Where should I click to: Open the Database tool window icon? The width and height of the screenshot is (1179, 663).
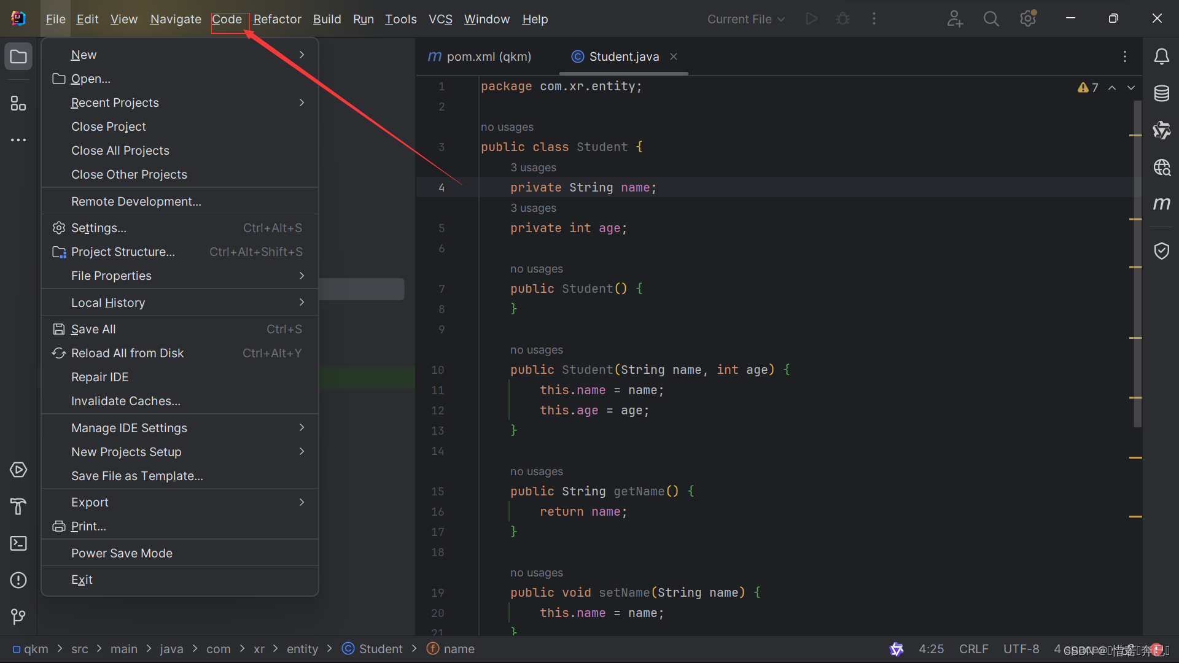(1161, 93)
